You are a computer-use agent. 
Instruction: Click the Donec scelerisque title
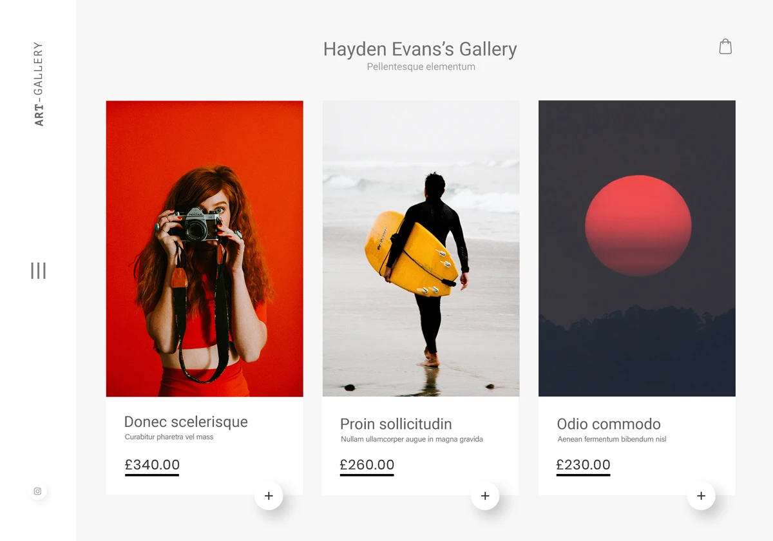[x=186, y=422]
